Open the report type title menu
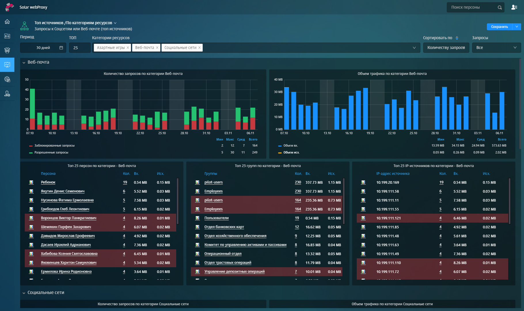 coord(115,23)
